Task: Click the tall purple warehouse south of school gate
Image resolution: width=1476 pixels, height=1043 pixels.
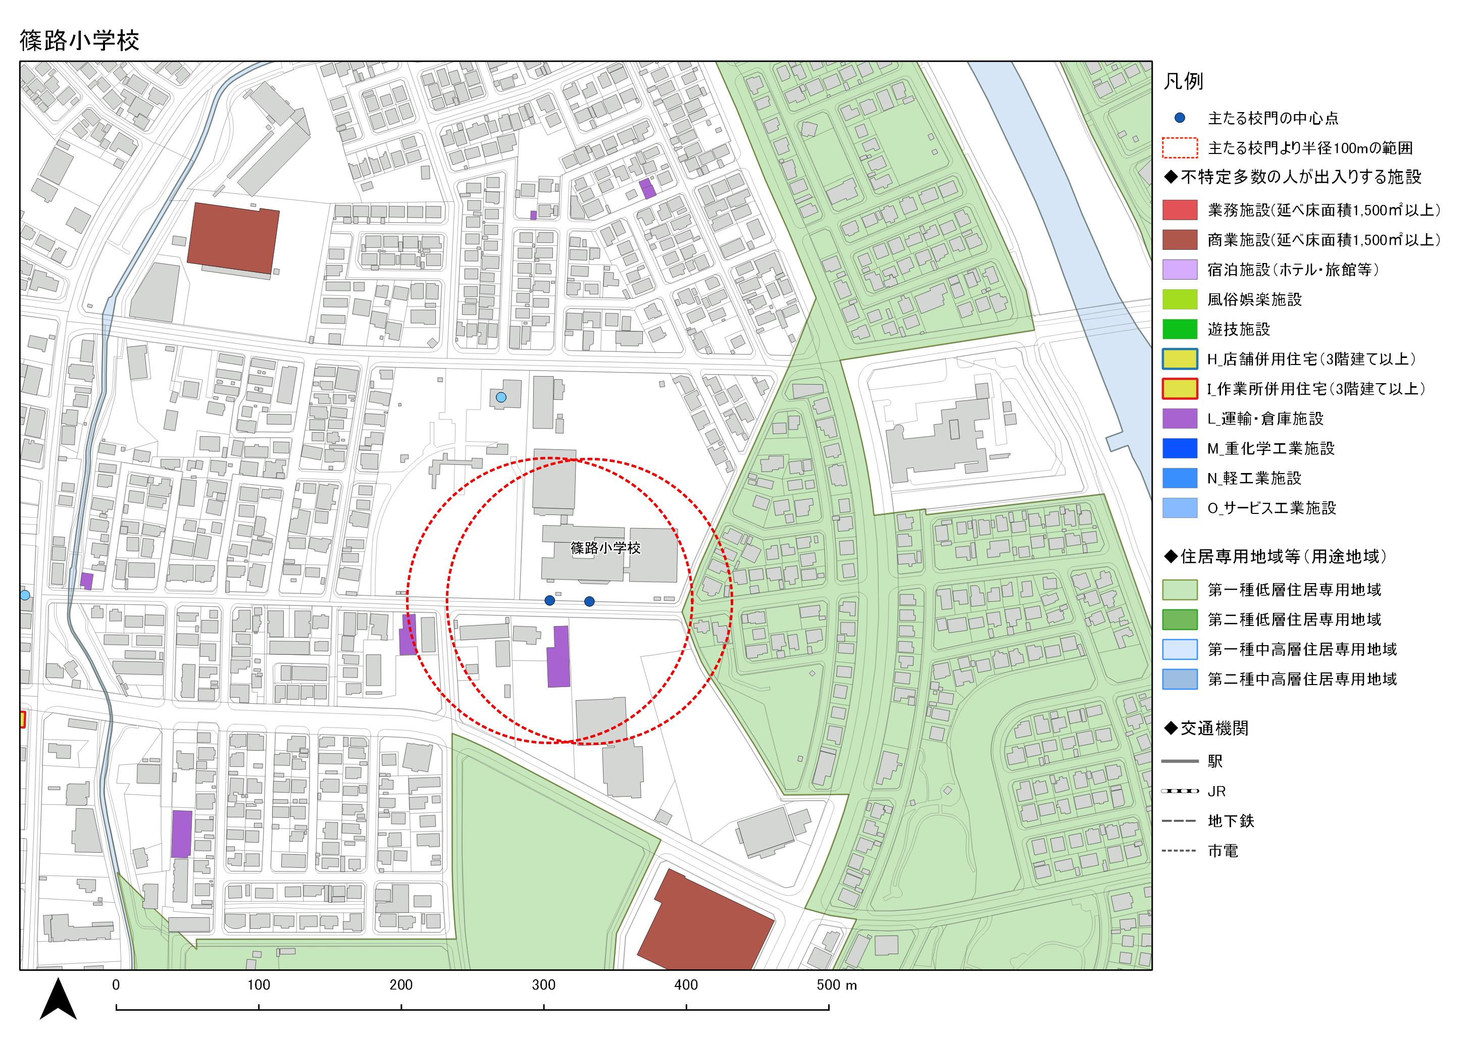Action: 558,657
